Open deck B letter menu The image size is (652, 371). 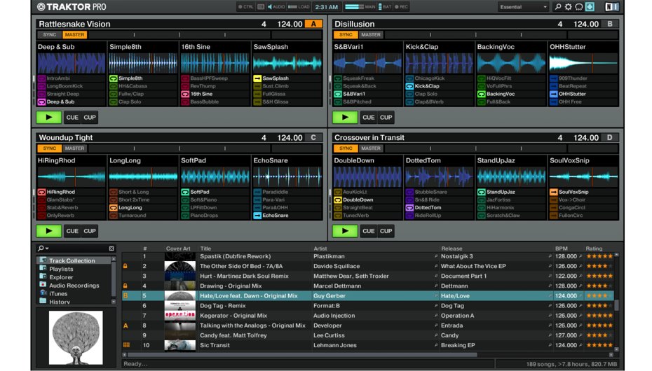coord(610,24)
